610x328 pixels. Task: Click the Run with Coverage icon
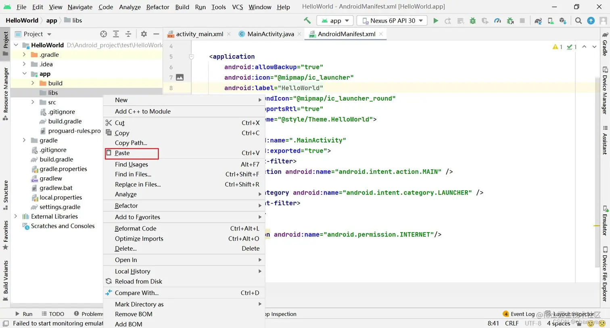(485, 21)
